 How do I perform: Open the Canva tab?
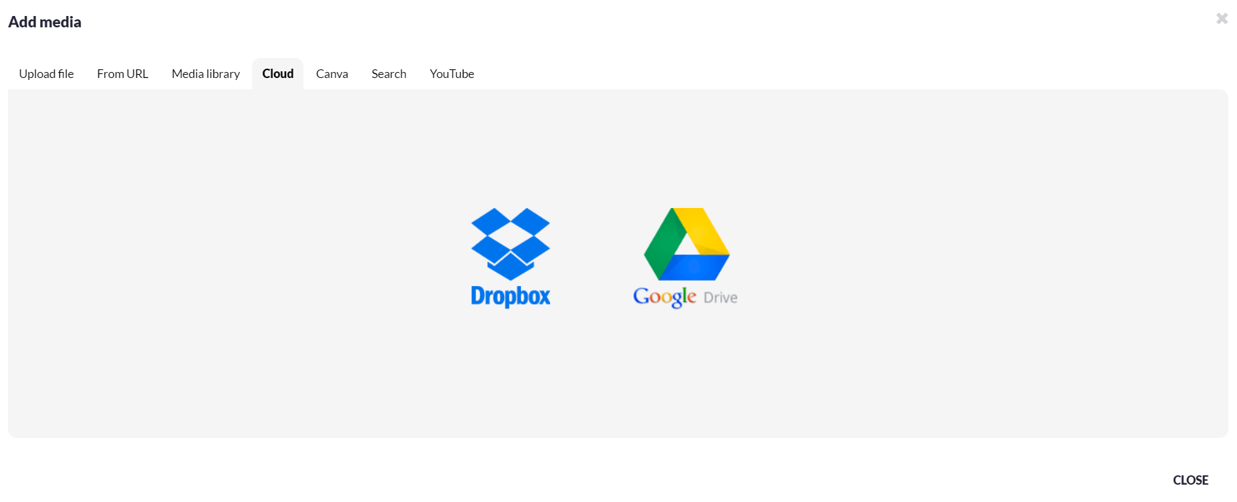click(x=332, y=74)
